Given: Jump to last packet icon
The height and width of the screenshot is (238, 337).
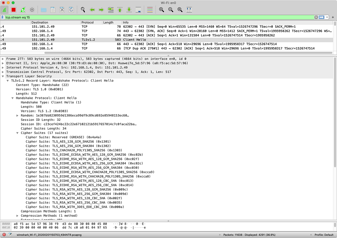Looking at the screenshot, I should [x=129, y=10].
